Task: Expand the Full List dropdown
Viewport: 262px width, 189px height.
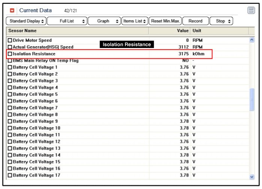Action: pos(67,21)
